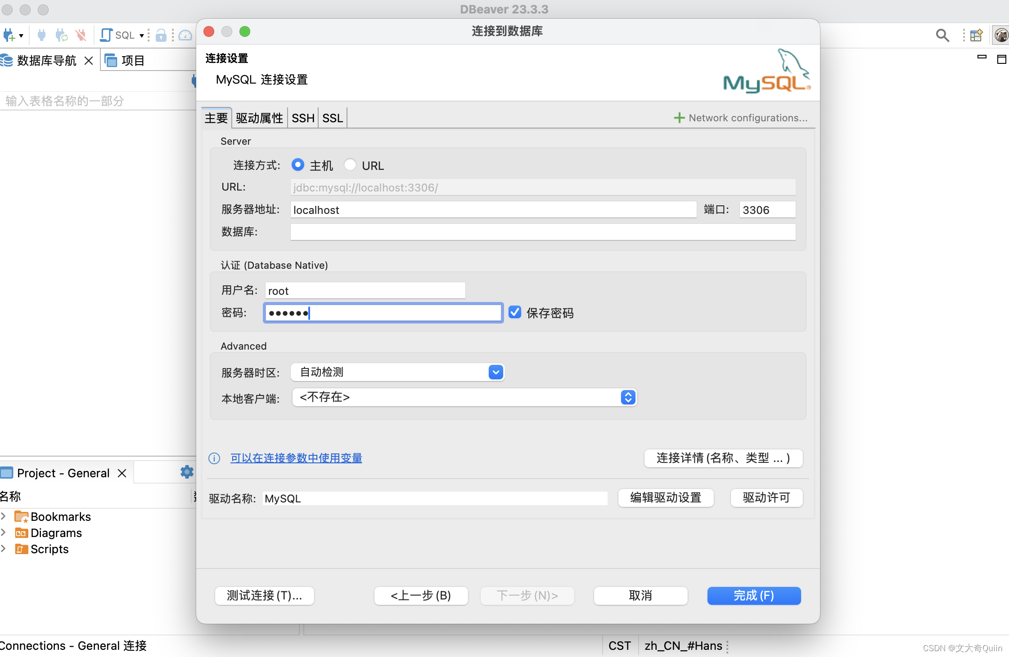Open the SSL tab
This screenshot has height=657, width=1009.
[x=333, y=118]
